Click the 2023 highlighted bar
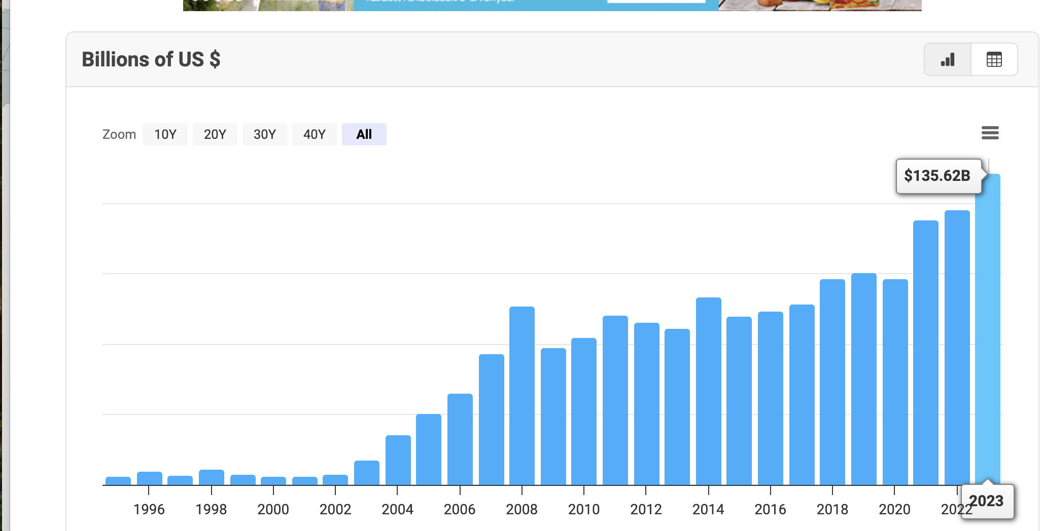 pyautogui.click(x=988, y=329)
